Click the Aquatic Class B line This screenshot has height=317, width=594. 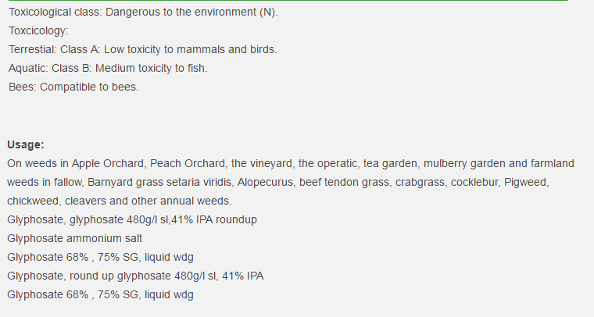pos(108,68)
